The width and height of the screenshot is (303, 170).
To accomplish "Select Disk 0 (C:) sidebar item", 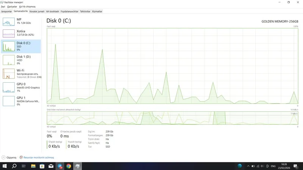I will [x=21, y=46].
